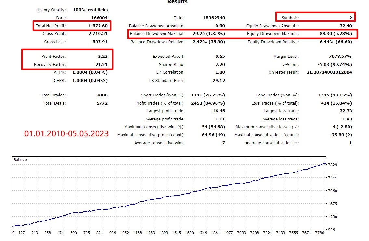Select Profit Factor value 3.23
This screenshot has height=241, width=369.
103,57
